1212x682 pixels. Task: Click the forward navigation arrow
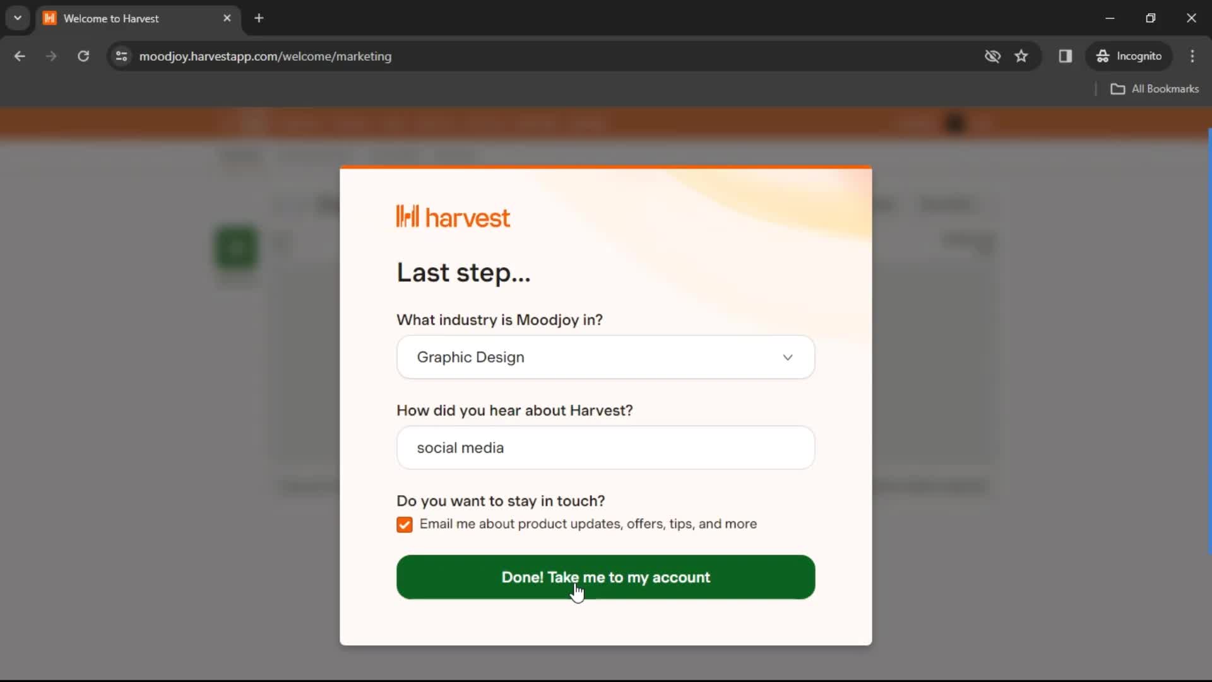click(52, 57)
